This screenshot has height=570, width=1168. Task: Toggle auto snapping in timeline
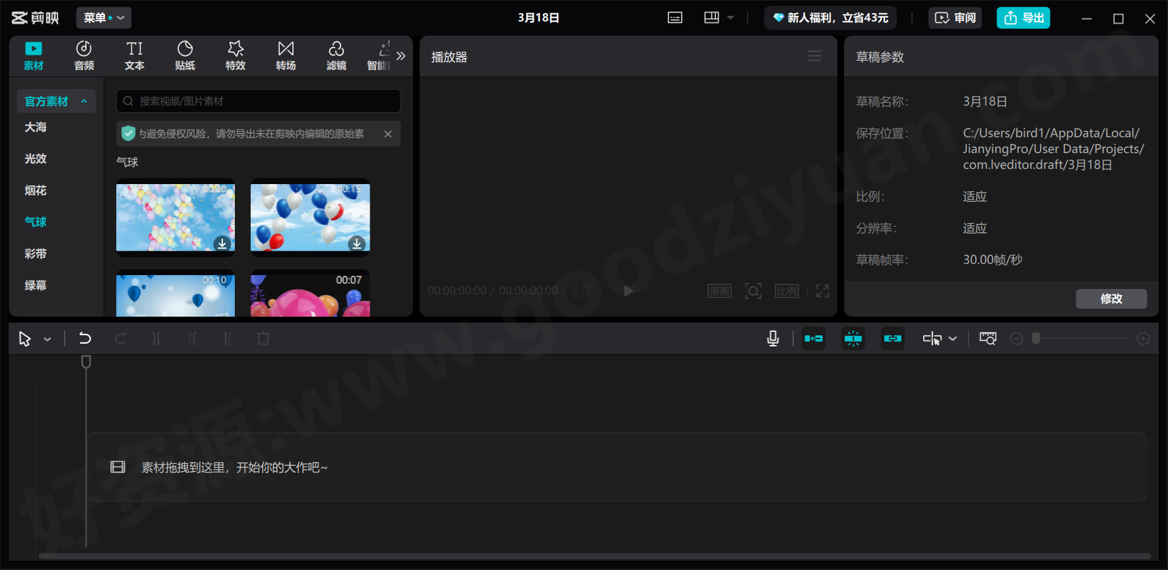point(853,338)
